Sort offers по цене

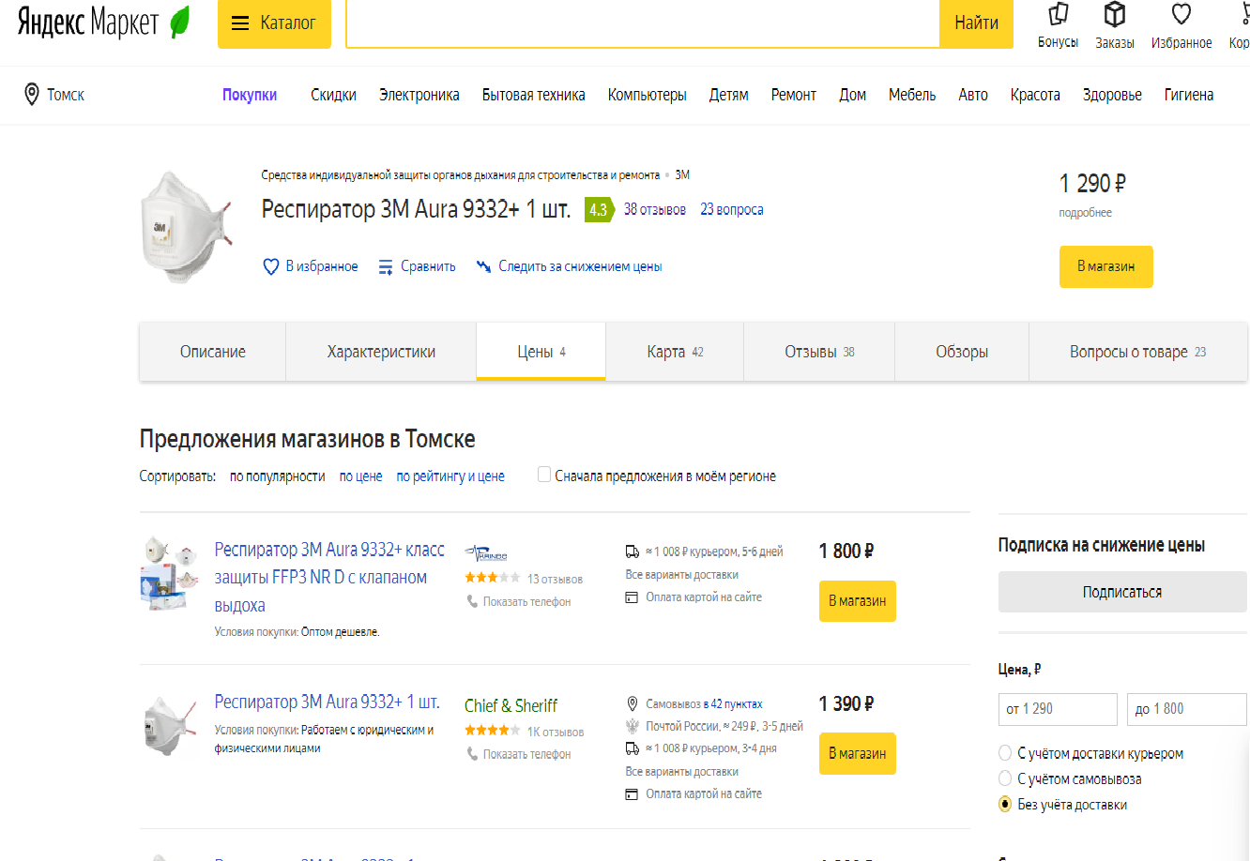coord(361,476)
